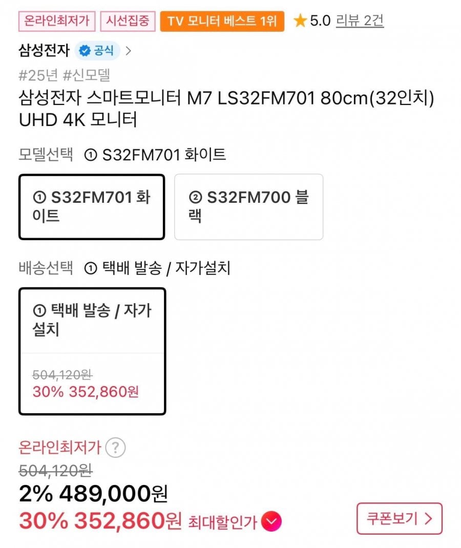The height and width of the screenshot is (548, 461).
Task: Tap the red circular down-arrow discount icon
Action: tap(271, 522)
